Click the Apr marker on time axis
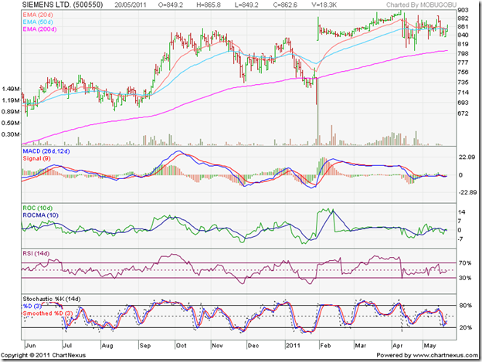The width and height of the screenshot is (482, 362). (x=398, y=346)
